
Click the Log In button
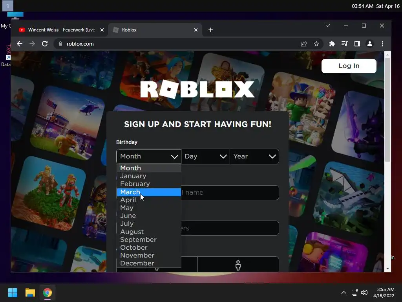[x=349, y=66]
